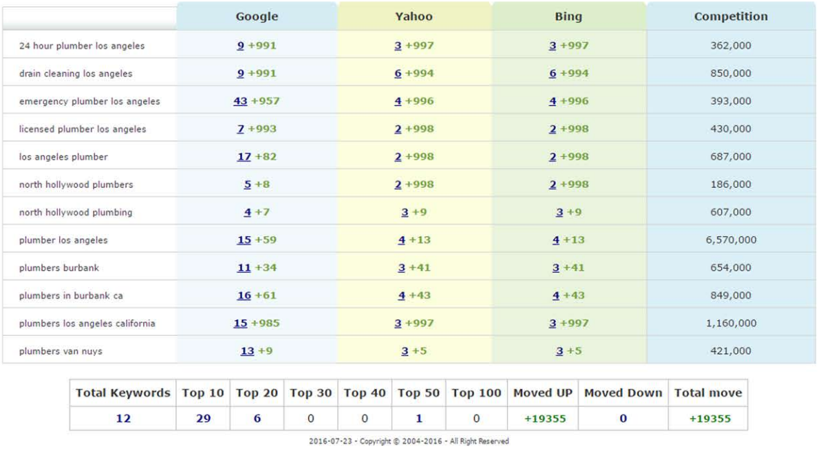Select the Yahoo column header
This screenshot has width=818, height=451.
pyautogui.click(x=413, y=17)
